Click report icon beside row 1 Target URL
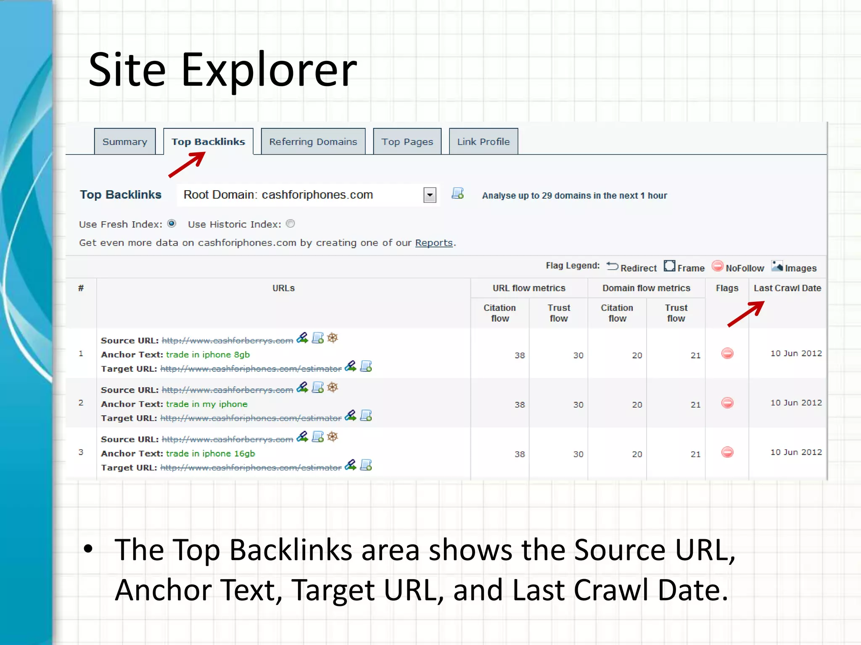Viewport: 861px width, 645px height. 366,366
